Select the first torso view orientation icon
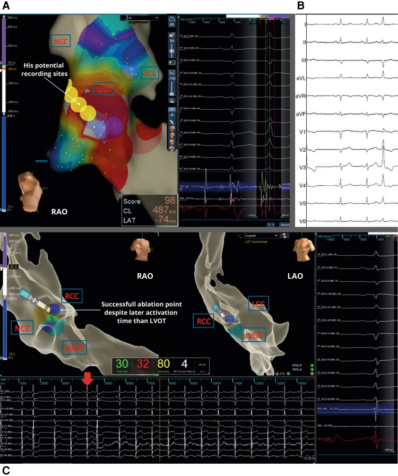Image resolution: width=398 pixels, height=476 pixels. tap(172, 128)
